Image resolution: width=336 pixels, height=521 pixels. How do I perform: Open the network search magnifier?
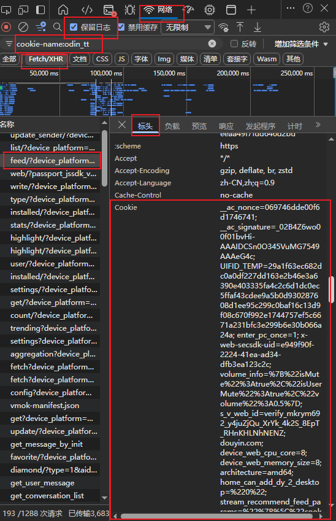[x=58, y=27]
